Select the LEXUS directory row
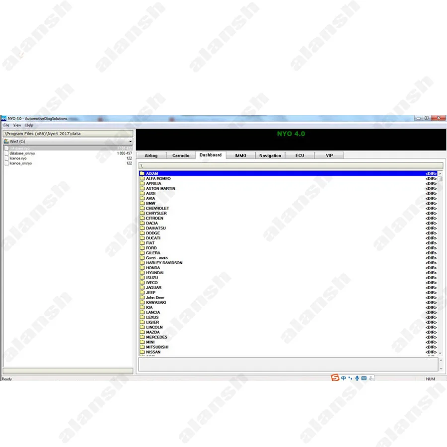447x447 pixels. click(x=288, y=317)
